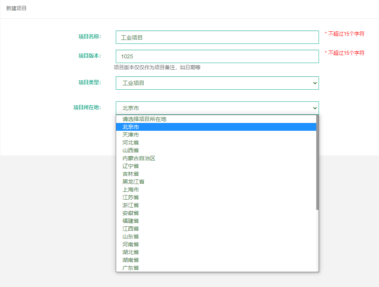Click the 项目版本 note text below the field
This screenshot has width=379, height=287.
[157, 67]
